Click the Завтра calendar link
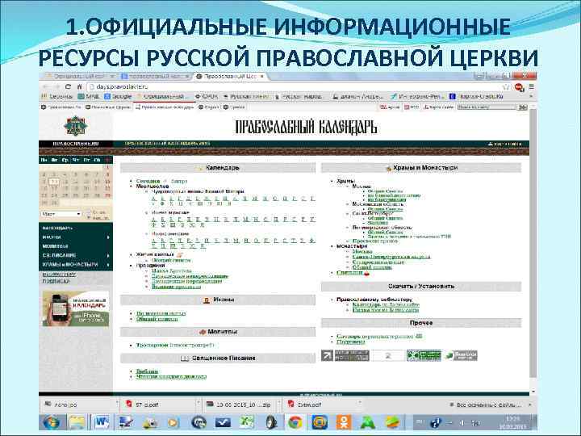The image size is (581, 436). coord(179,182)
